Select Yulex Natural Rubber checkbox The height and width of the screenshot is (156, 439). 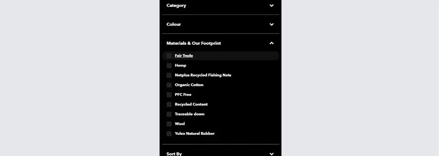[x=169, y=134]
